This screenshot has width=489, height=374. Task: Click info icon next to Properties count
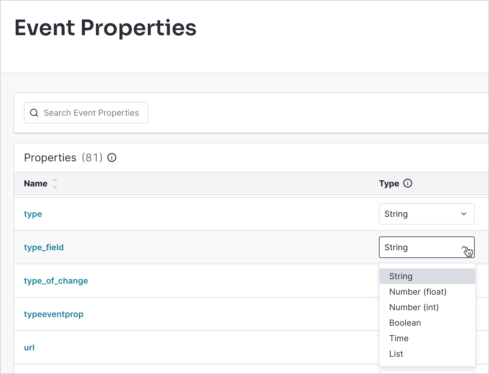pyautogui.click(x=112, y=157)
